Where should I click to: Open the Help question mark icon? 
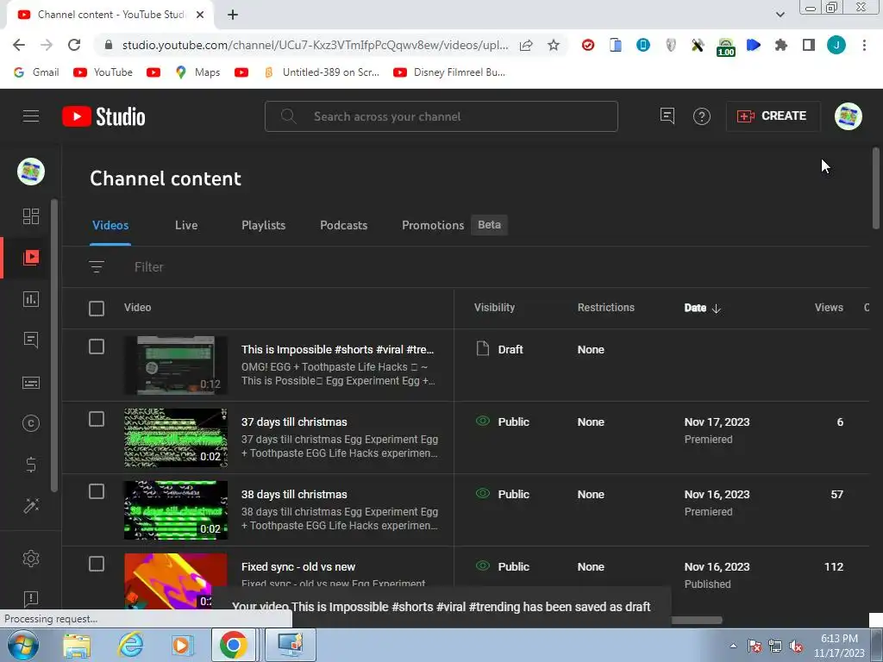click(702, 116)
